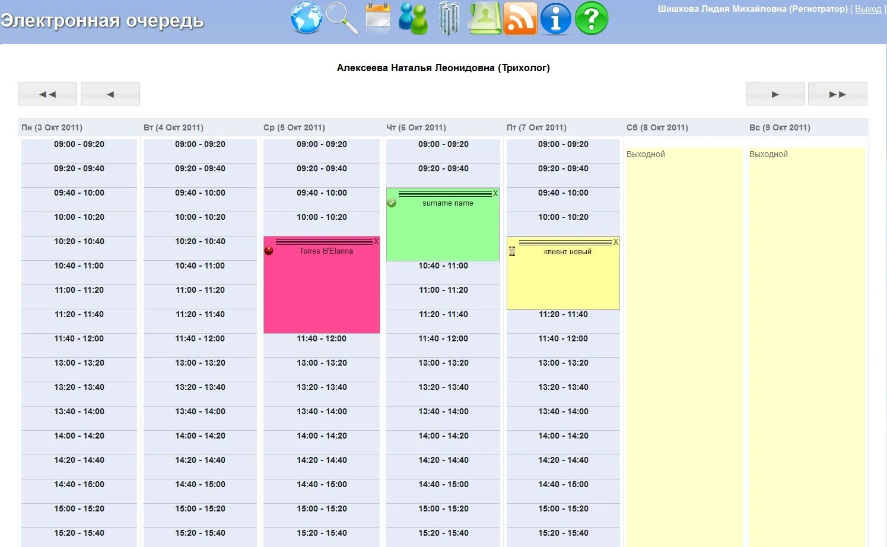The width and height of the screenshot is (887, 547).
Task: Jump forward with the double-right arrow button
Action: coord(838,94)
